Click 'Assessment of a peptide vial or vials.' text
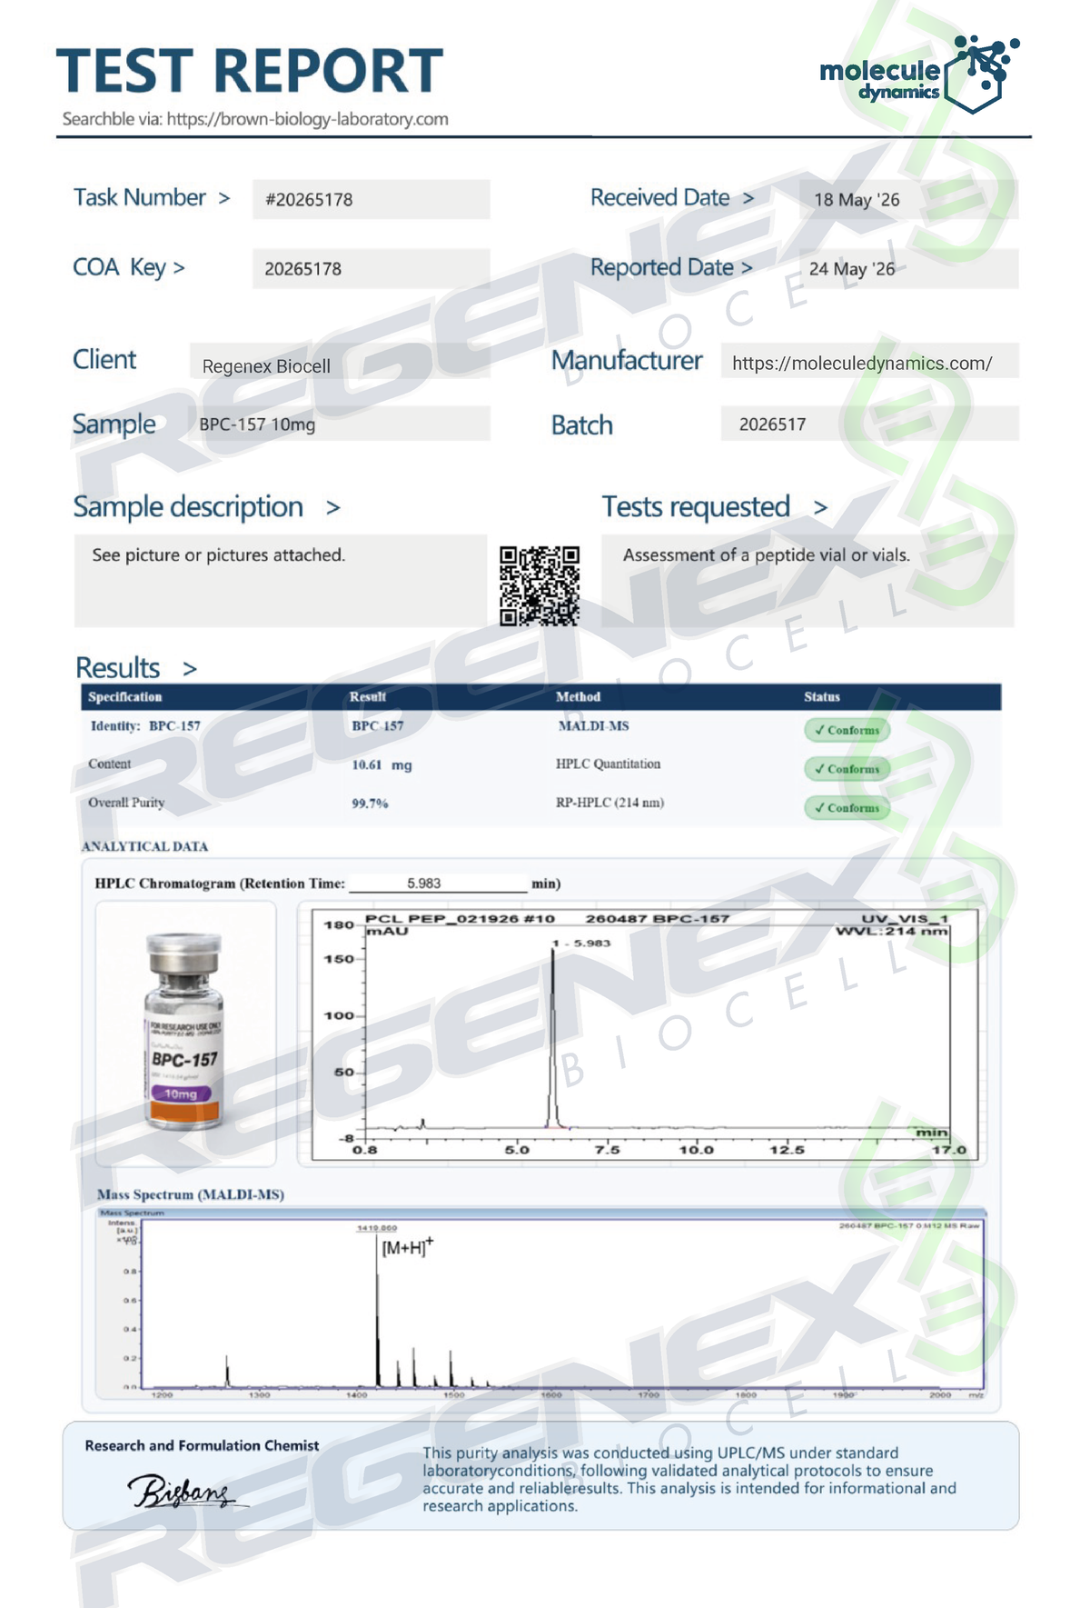The width and height of the screenshot is (1090, 1608). click(767, 554)
